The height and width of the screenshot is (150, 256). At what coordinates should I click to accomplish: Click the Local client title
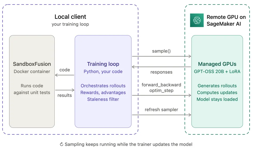(70, 16)
